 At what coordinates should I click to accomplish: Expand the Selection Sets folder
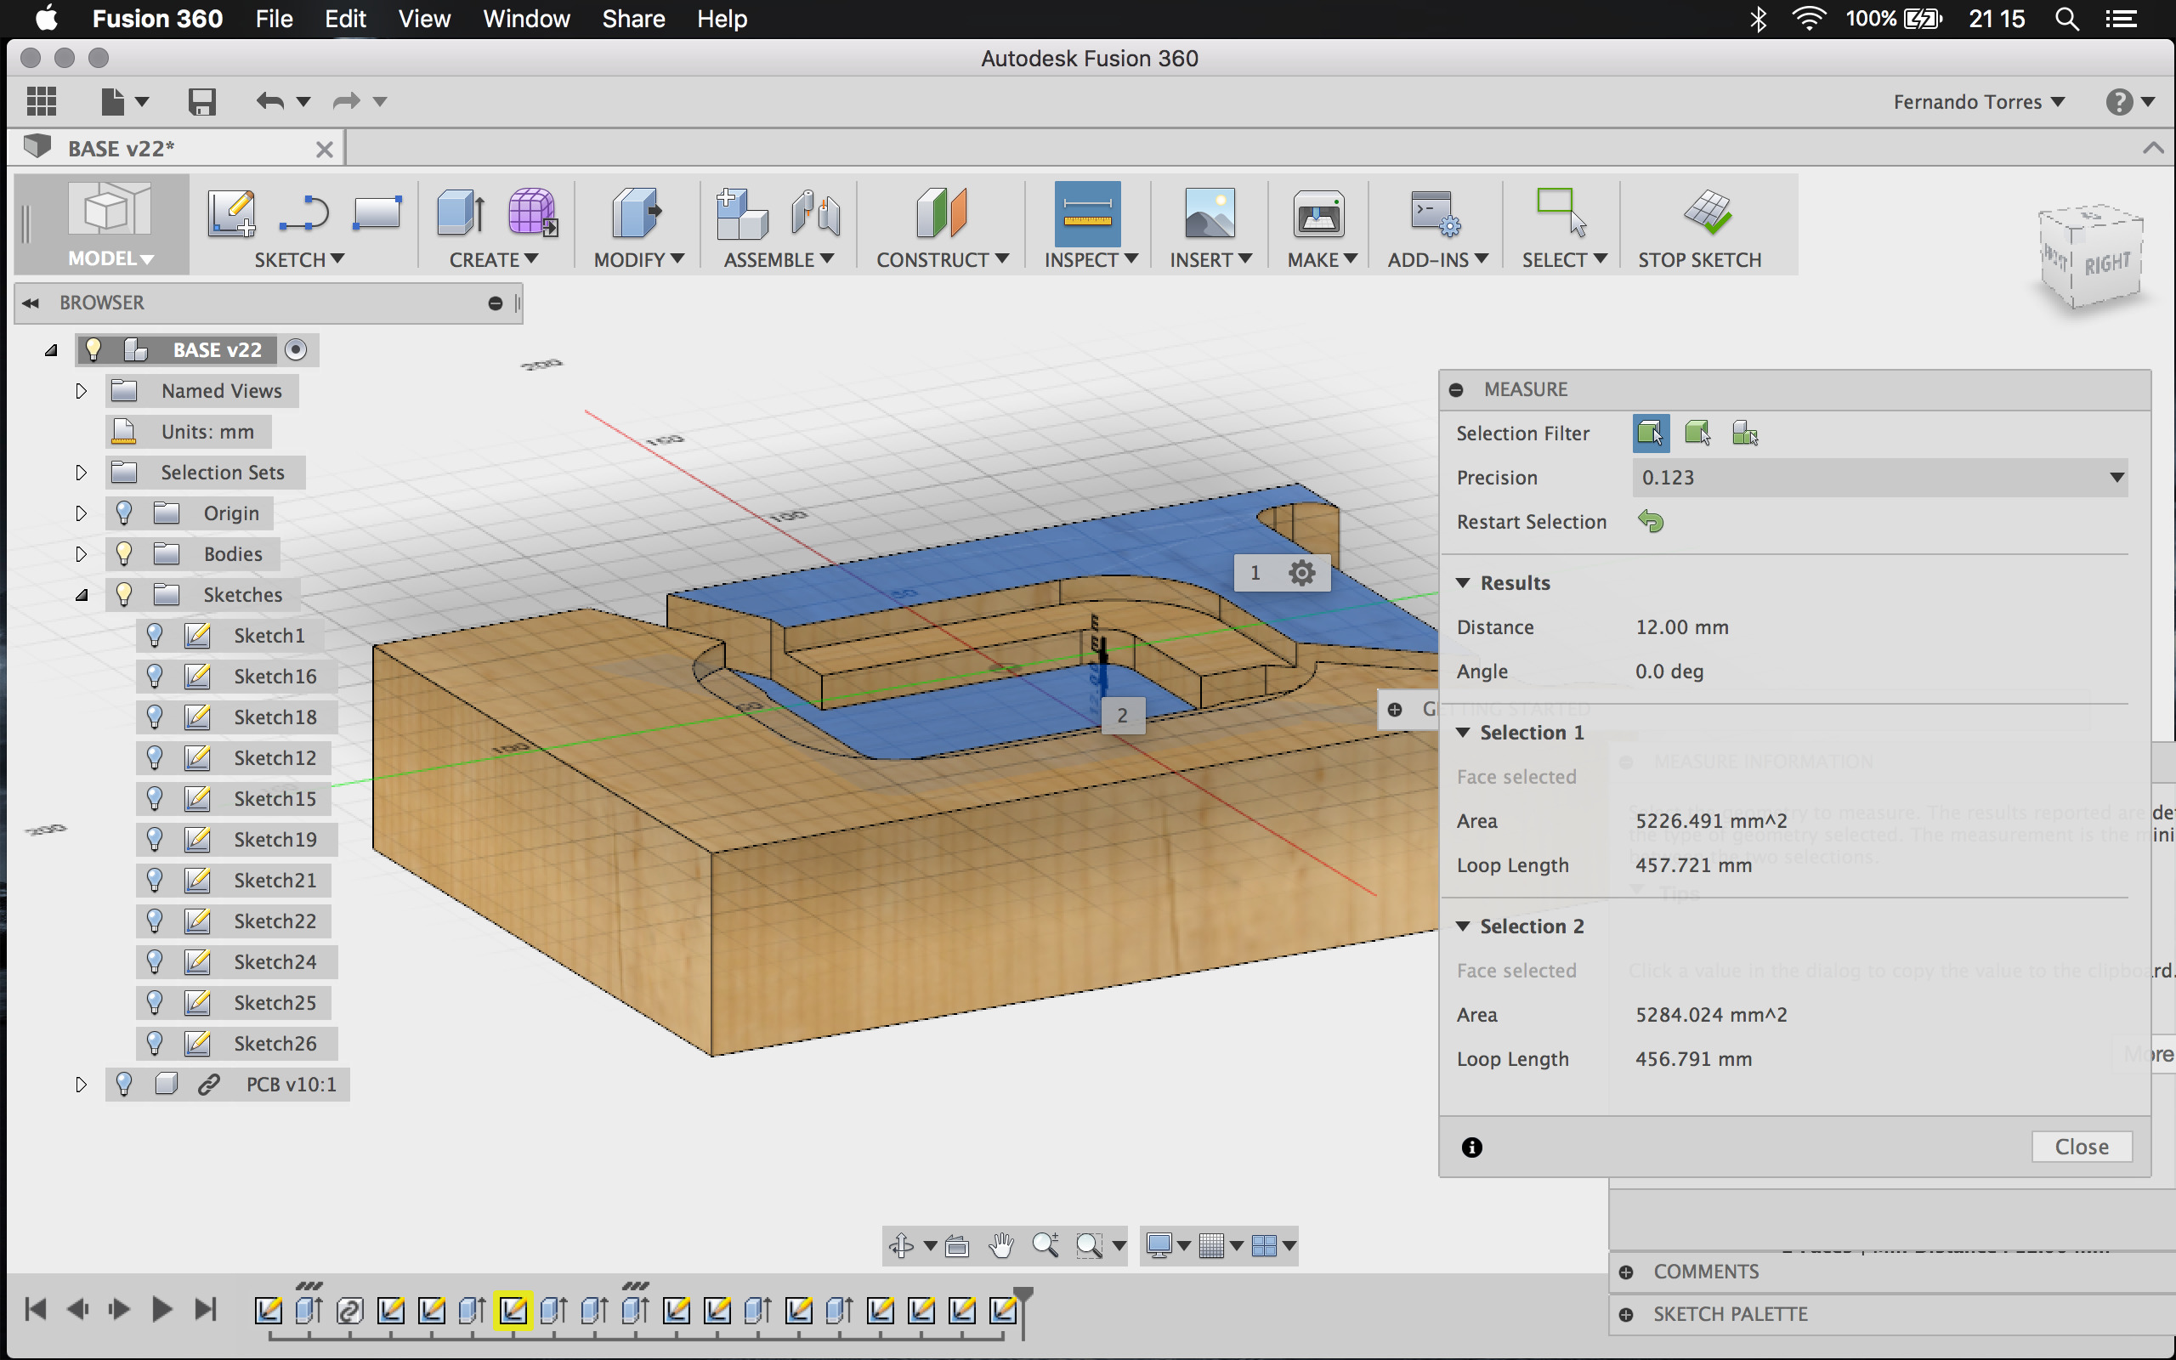point(81,473)
